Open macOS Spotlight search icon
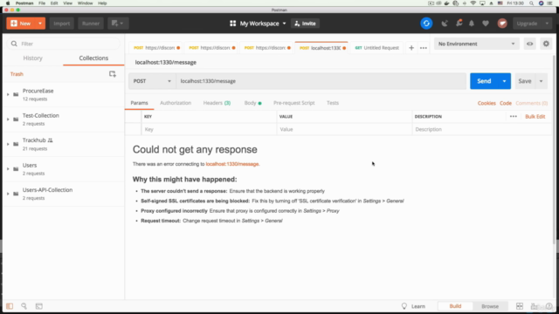Image resolution: width=559 pixels, height=314 pixels. coord(531,3)
